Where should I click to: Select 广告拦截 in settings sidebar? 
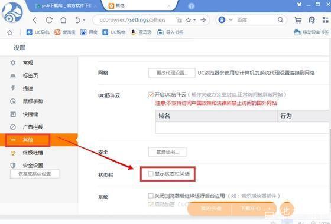pos(39,127)
